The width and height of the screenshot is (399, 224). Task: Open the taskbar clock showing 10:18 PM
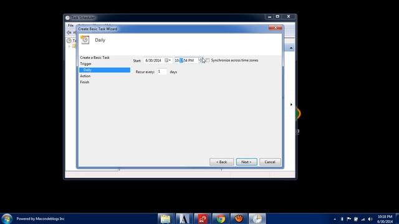coord(385,219)
